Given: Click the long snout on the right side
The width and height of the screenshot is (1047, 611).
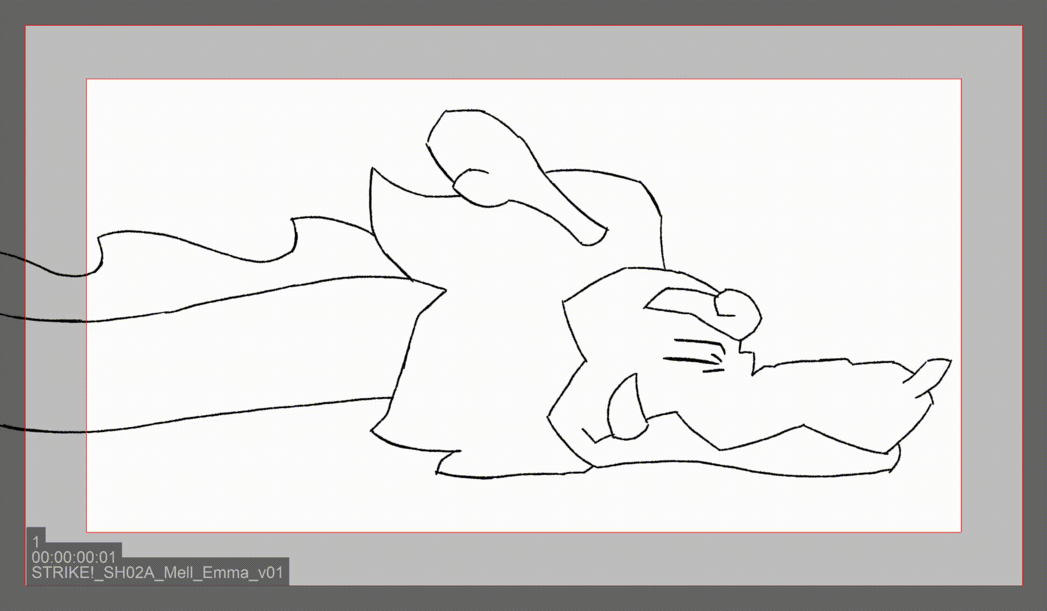Looking at the screenshot, I should [829, 399].
